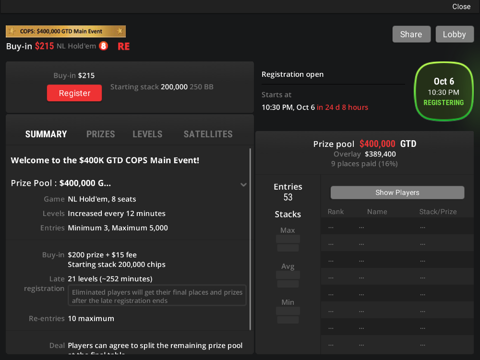Sort players by Name column header

pyautogui.click(x=377, y=212)
